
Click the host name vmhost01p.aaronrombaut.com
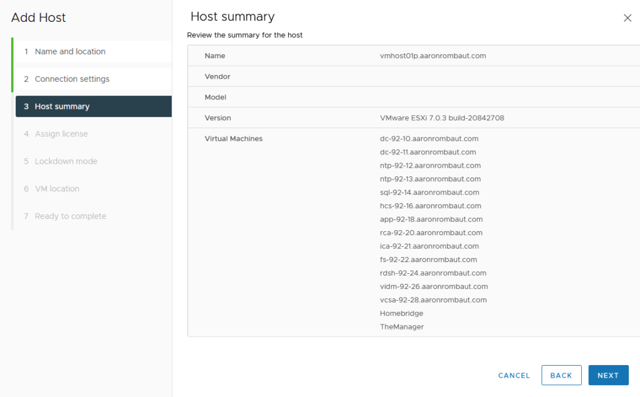tap(432, 56)
